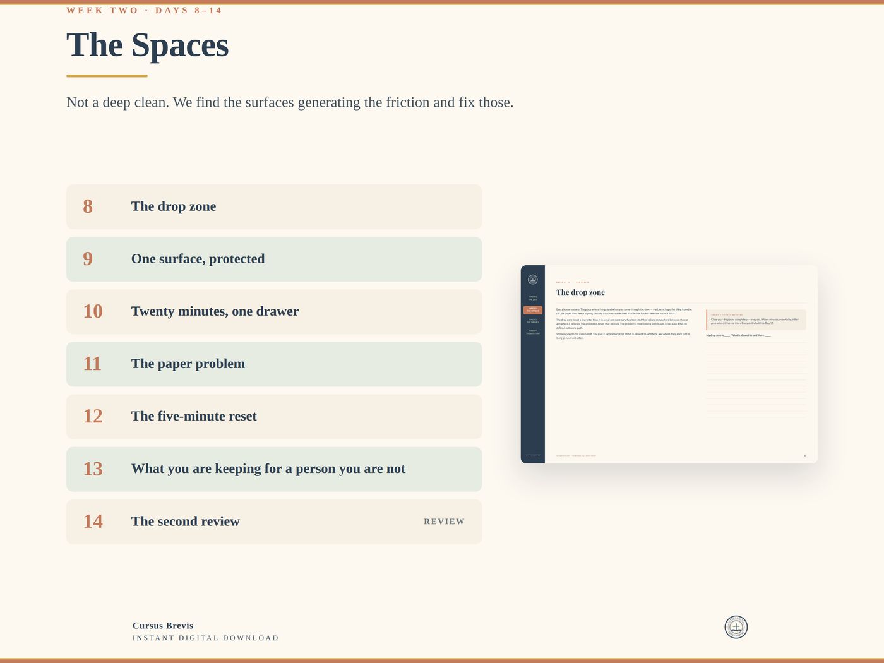The width and height of the screenshot is (884, 663).
Task: Select 'The five-minute reset' row
Action: [x=274, y=417]
